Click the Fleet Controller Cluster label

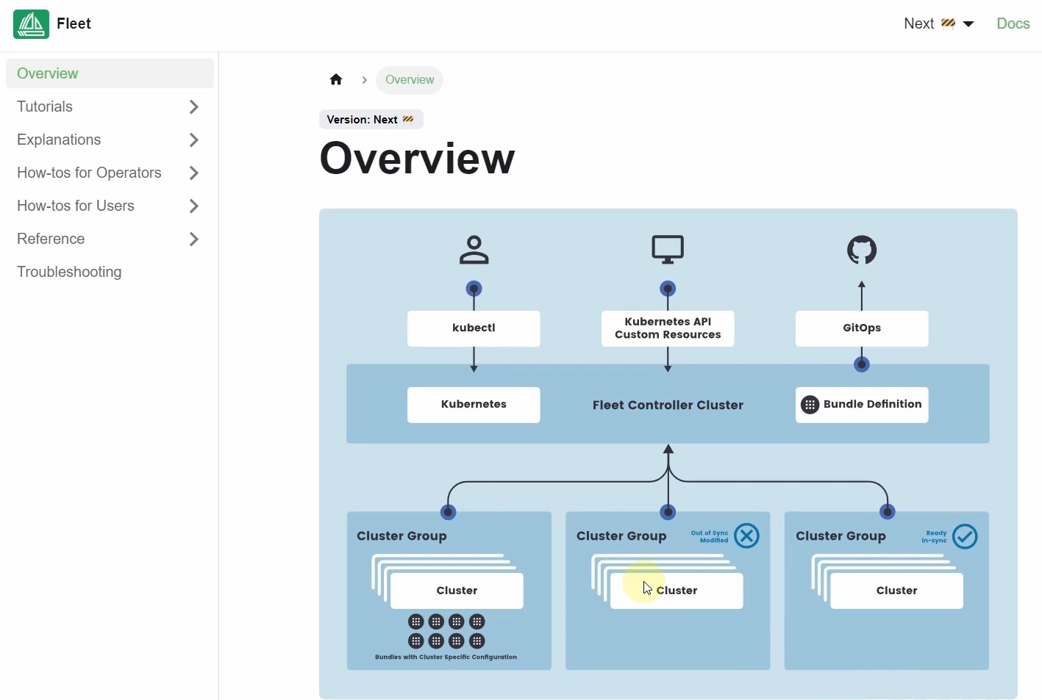coord(668,405)
